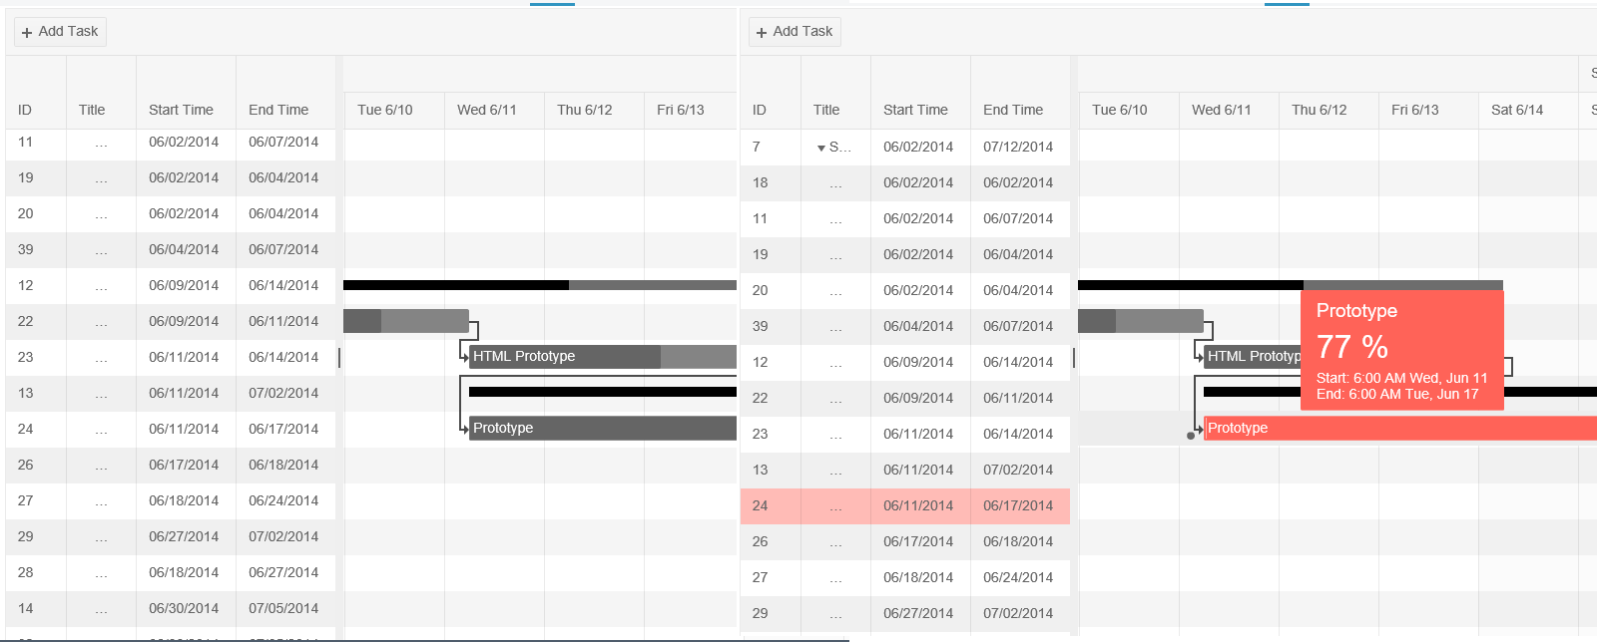Click Title column header in right task list
This screenshot has height=642, width=1597.
coord(826,110)
